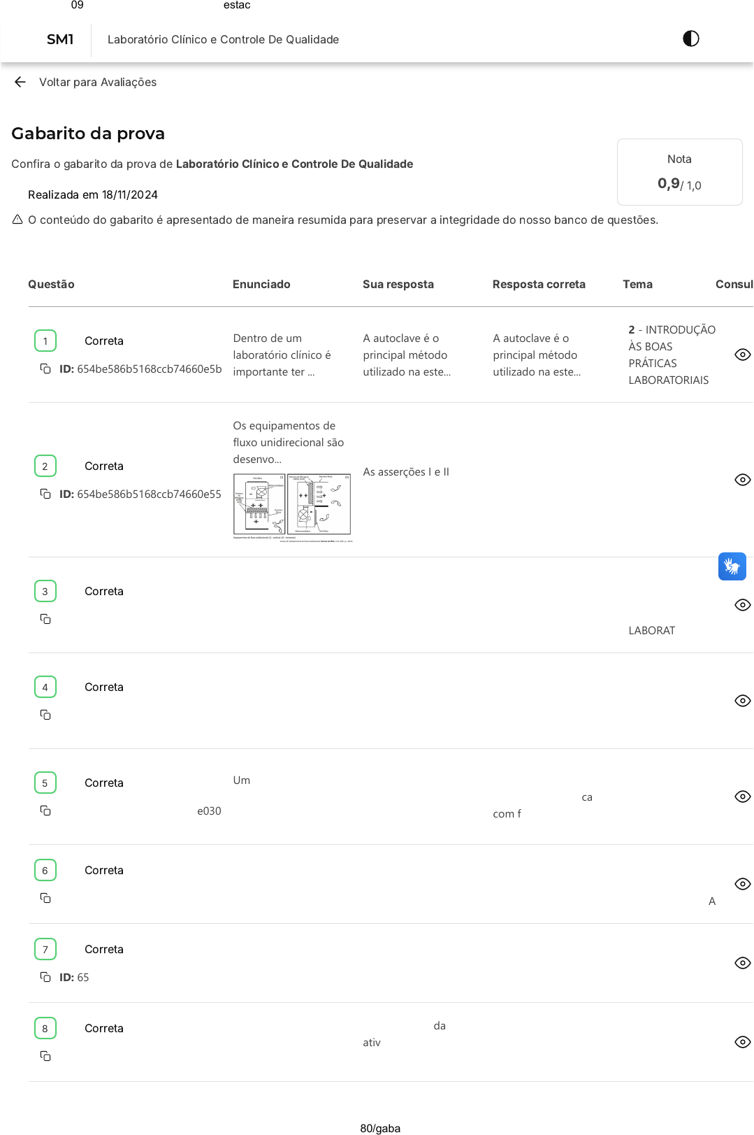The width and height of the screenshot is (754, 1135).
Task: Copy the ID of question 3
Action: tap(45, 619)
